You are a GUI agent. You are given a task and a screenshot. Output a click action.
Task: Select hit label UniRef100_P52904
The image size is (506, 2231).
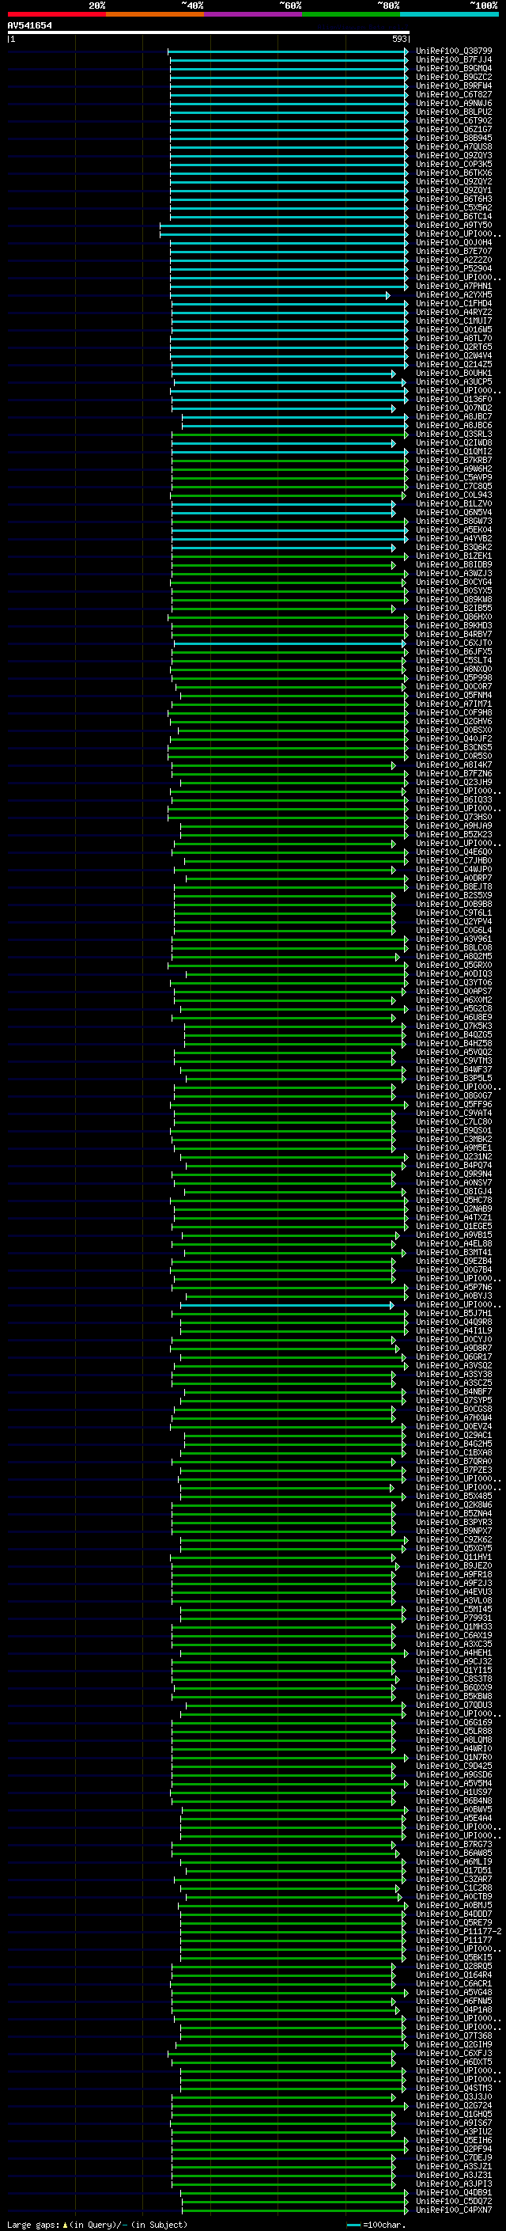[454, 268]
